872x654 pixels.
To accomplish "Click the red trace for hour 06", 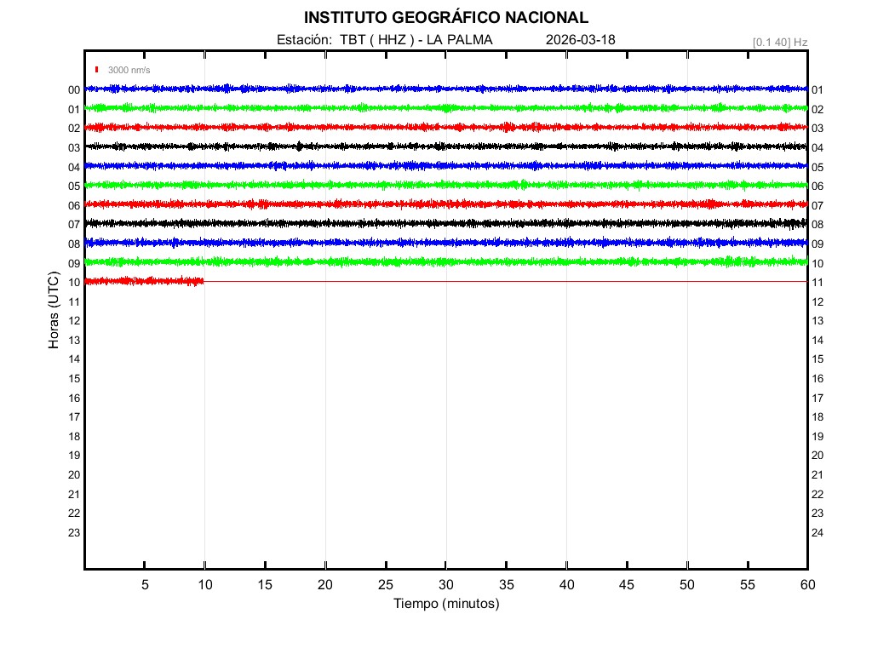I will (445, 204).
